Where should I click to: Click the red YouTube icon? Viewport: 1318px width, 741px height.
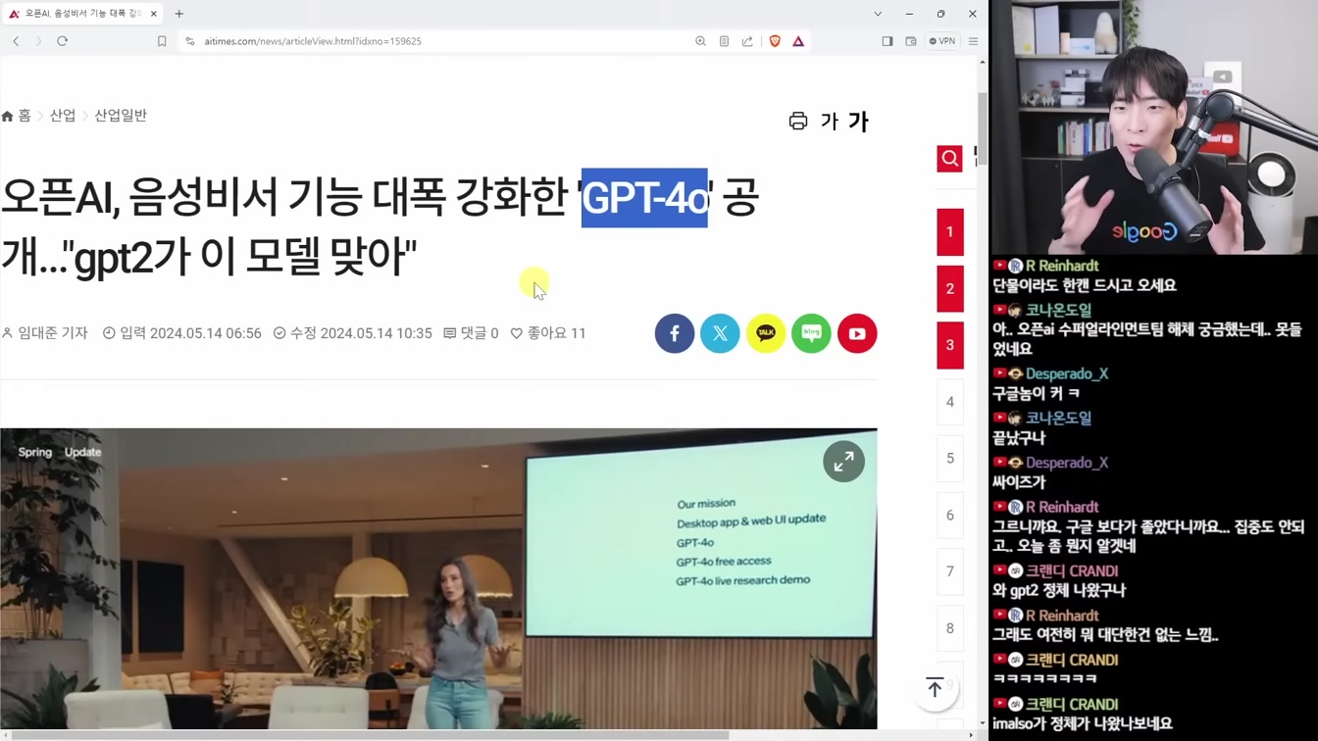[x=857, y=333]
